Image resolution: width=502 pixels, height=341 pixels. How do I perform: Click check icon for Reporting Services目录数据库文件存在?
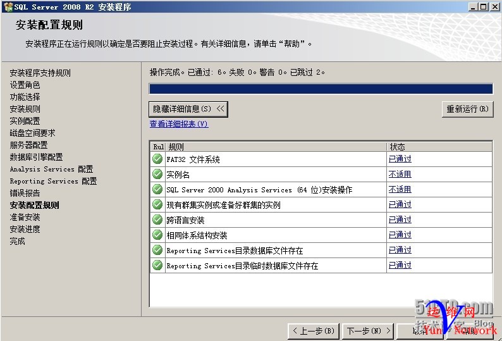[x=157, y=250]
